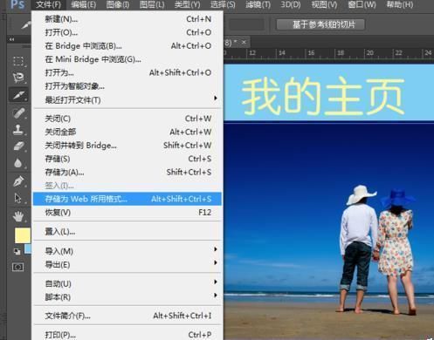Image resolution: width=434 pixels, height=340 pixels.
Task: Choose 文件简介(F)... menu entry
Action: point(127,316)
